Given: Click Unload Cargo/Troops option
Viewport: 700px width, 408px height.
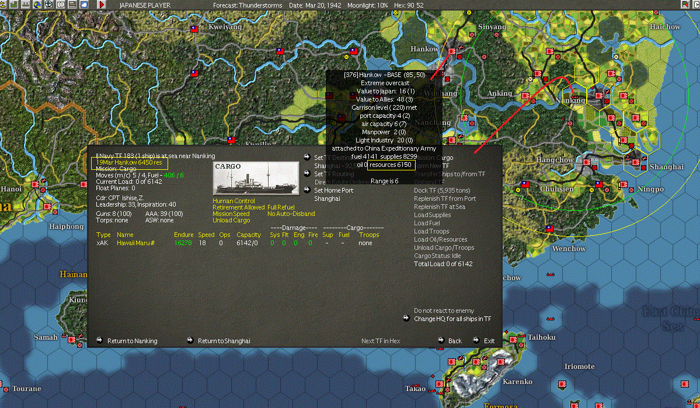Looking at the screenshot, I should [x=444, y=247].
